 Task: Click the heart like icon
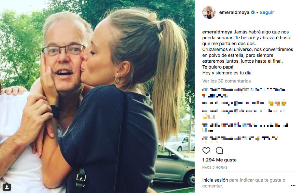[x=206, y=150]
